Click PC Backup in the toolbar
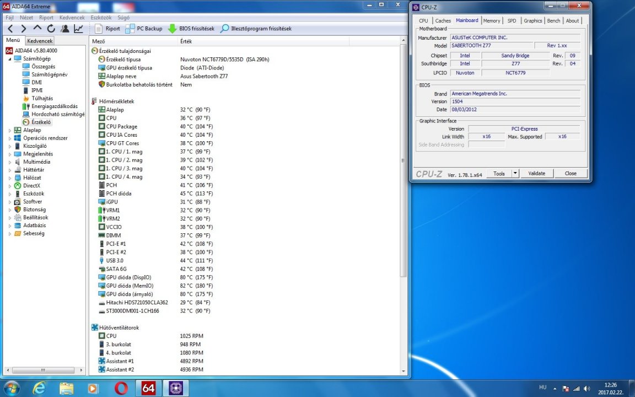The height and width of the screenshot is (397, 635). pyautogui.click(x=144, y=28)
